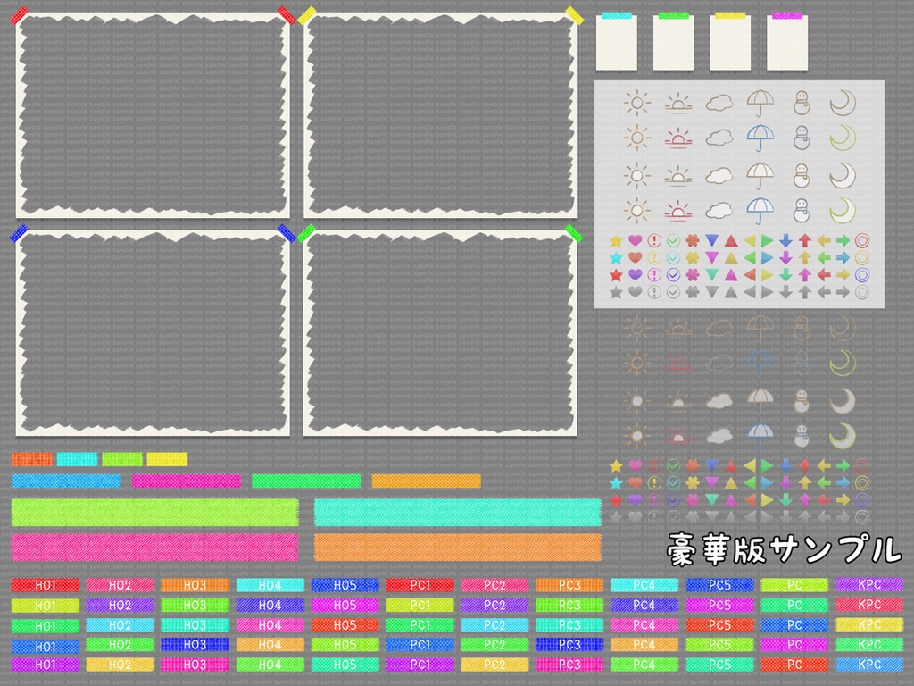Click the orange HO4 label
This screenshot has width=914, height=686.
(270, 645)
